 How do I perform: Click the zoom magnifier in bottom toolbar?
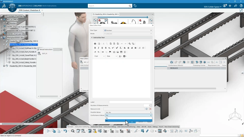click(73, 131)
